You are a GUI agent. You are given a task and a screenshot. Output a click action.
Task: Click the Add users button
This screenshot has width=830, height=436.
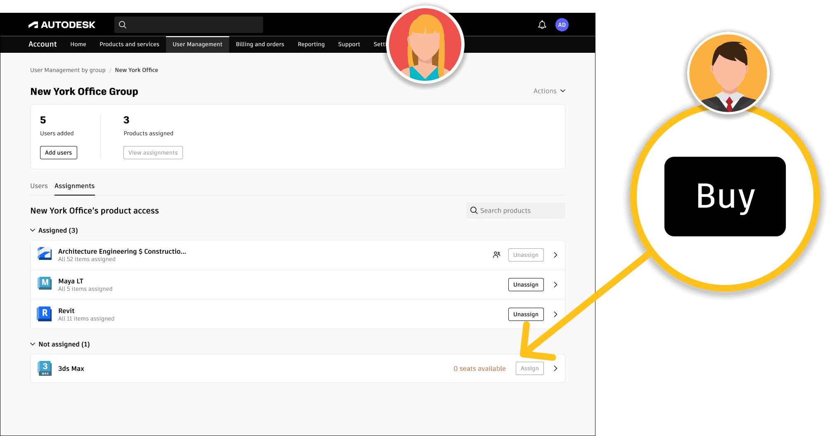click(x=59, y=153)
